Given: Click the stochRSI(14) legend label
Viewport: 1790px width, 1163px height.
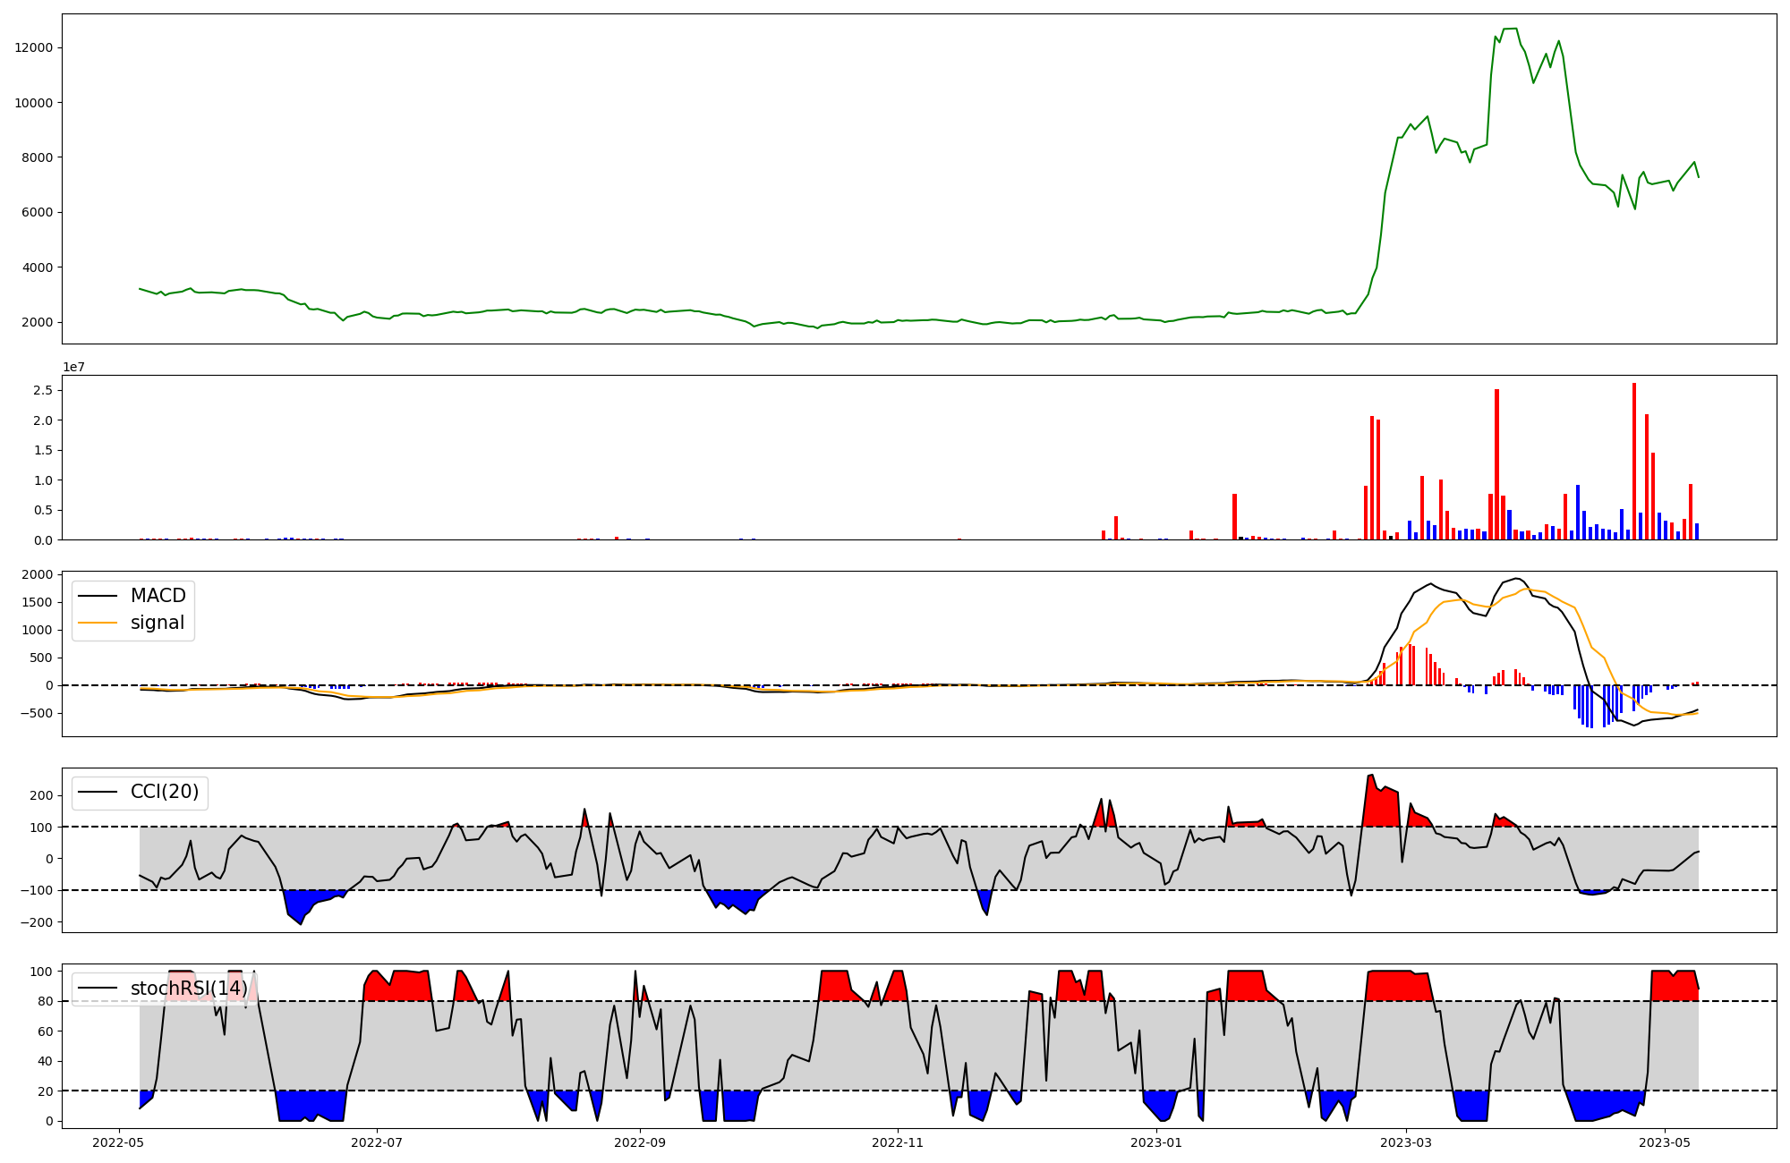Looking at the screenshot, I should point(189,989).
